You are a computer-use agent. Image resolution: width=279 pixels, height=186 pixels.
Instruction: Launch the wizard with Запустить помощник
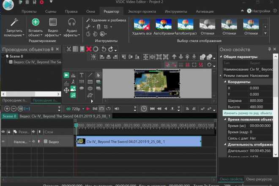point(14,27)
